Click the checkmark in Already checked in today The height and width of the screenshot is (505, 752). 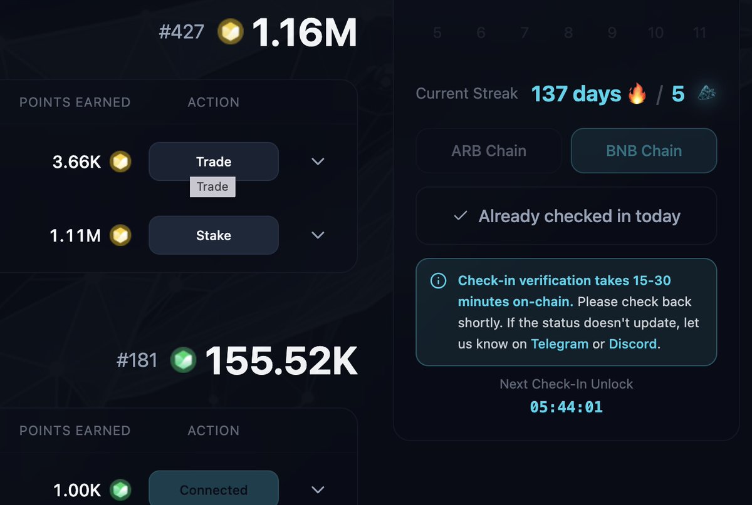coord(461,216)
